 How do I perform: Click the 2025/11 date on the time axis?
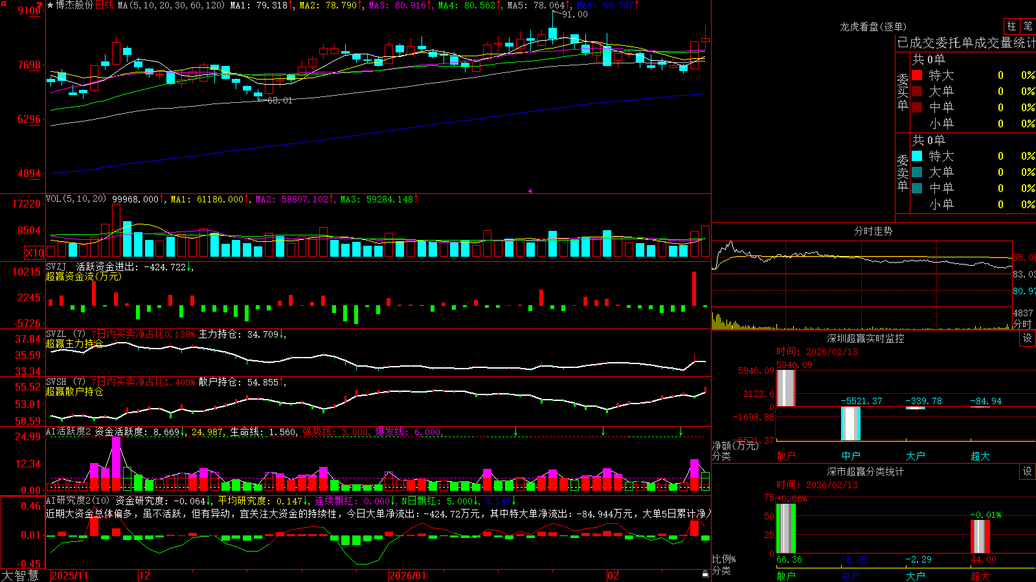(x=69, y=576)
